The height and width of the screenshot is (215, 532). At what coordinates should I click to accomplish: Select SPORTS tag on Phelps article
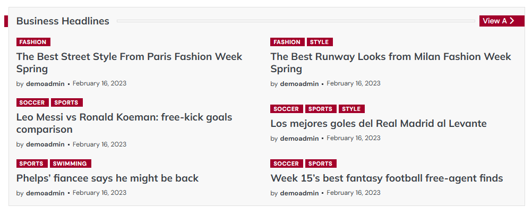(32, 164)
